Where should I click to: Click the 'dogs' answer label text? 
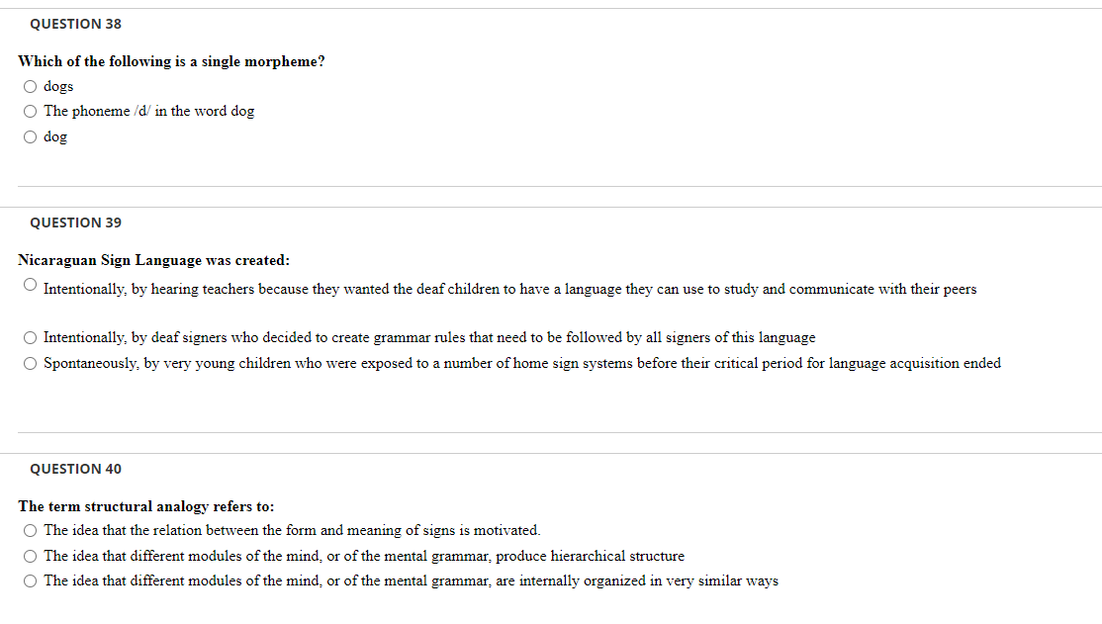(x=58, y=86)
